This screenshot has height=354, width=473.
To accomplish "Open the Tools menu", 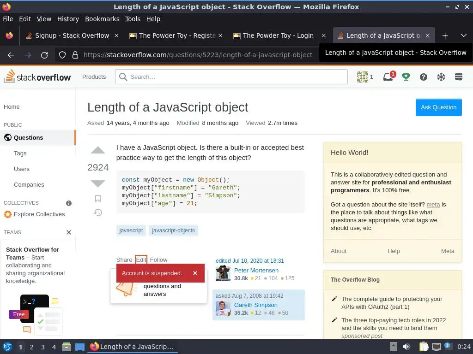I will 133,19.
